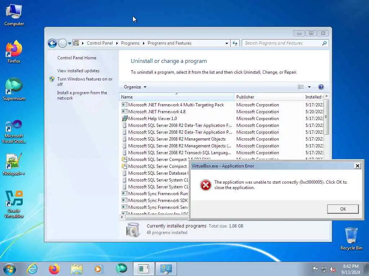Go back with the navigation Back arrow

(x=52, y=43)
